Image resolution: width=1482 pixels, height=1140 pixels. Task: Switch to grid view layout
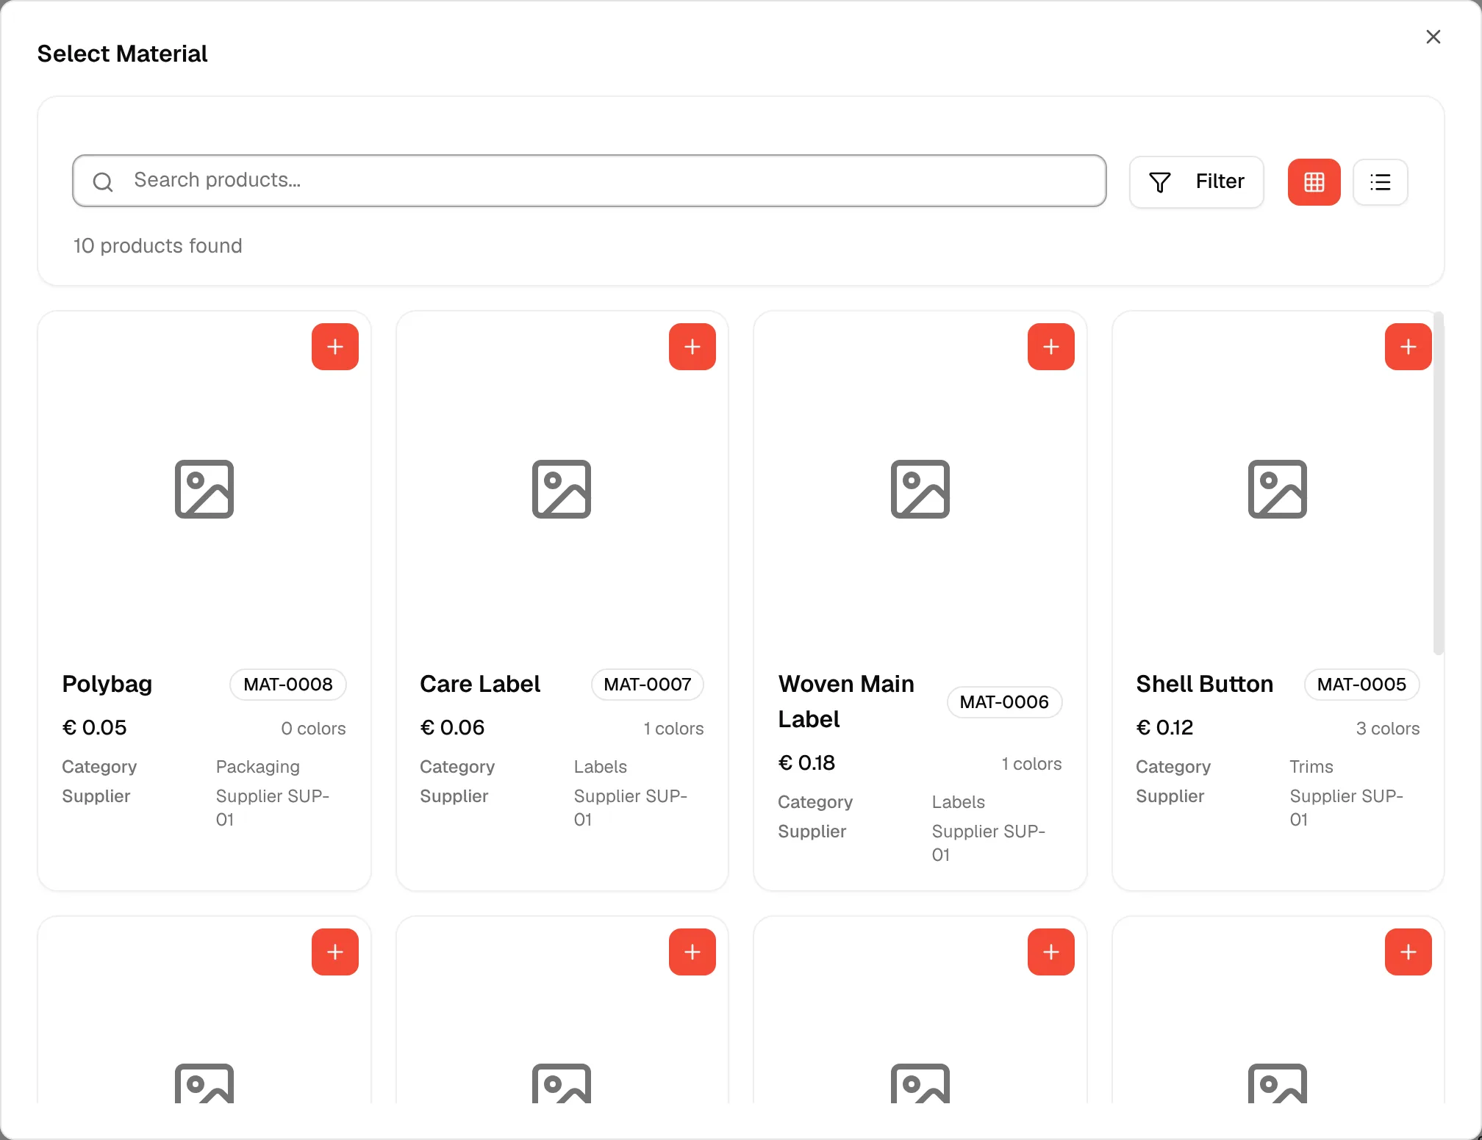(x=1314, y=182)
